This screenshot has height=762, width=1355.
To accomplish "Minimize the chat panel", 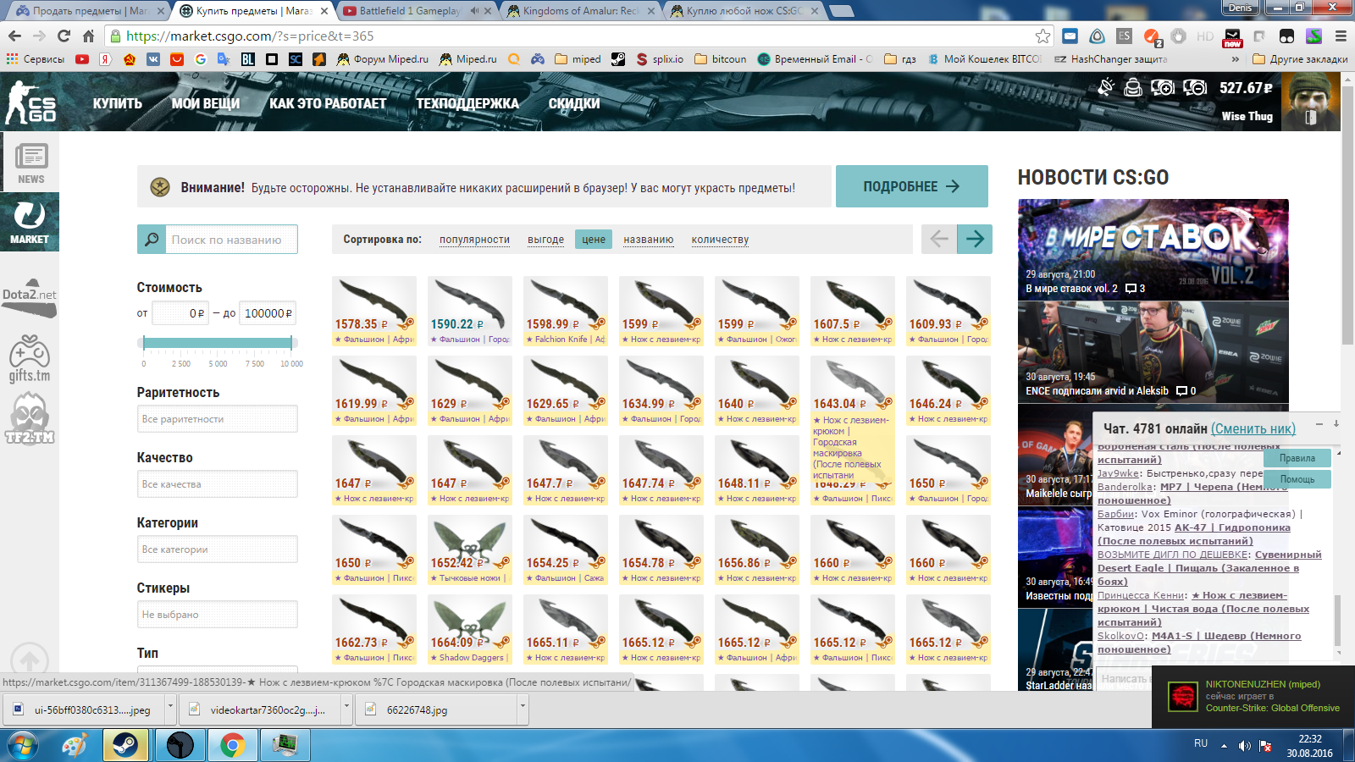I will (1319, 423).
